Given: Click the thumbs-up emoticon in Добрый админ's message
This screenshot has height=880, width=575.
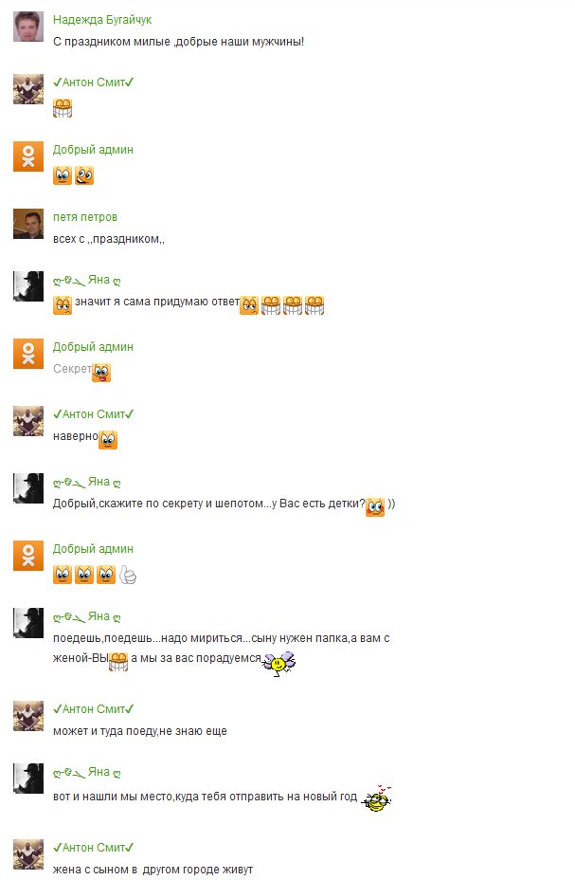Looking at the screenshot, I should (x=128, y=574).
